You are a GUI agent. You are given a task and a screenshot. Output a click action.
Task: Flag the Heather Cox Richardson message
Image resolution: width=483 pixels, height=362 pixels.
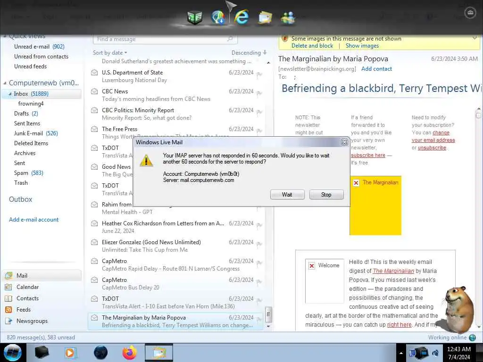259,225
